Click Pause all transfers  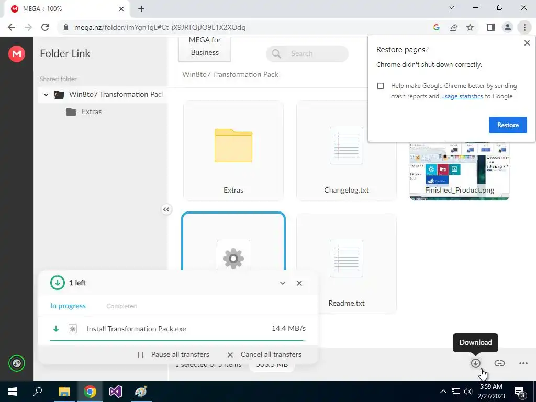click(173, 354)
